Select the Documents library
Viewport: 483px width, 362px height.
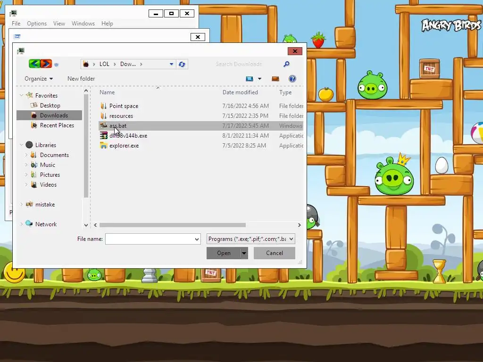tap(54, 155)
